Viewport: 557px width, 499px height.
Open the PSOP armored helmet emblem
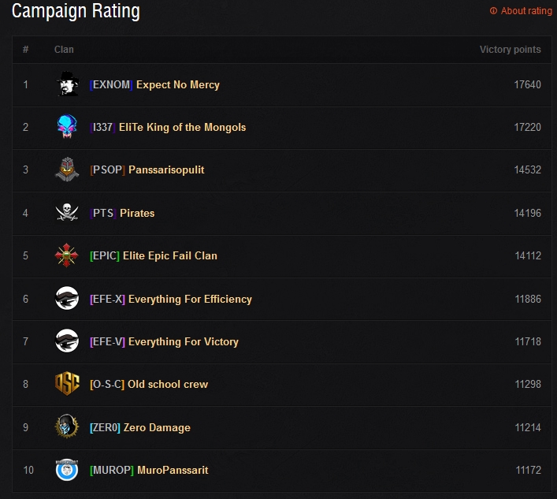coord(67,169)
